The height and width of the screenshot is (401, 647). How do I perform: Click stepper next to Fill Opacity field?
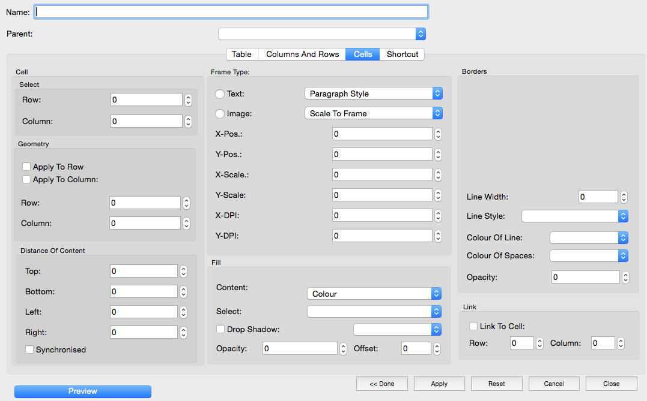tap(343, 349)
